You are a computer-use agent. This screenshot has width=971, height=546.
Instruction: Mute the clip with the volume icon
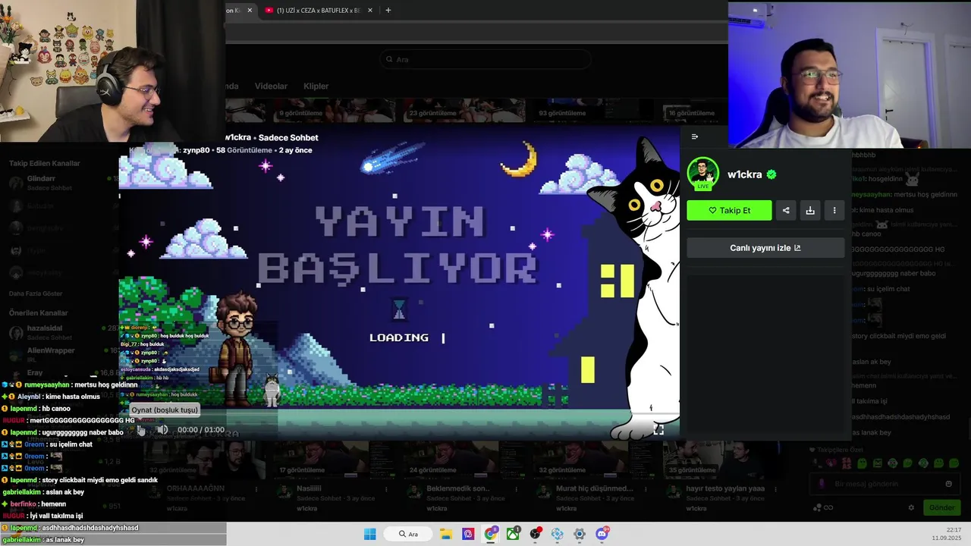click(162, 430)
